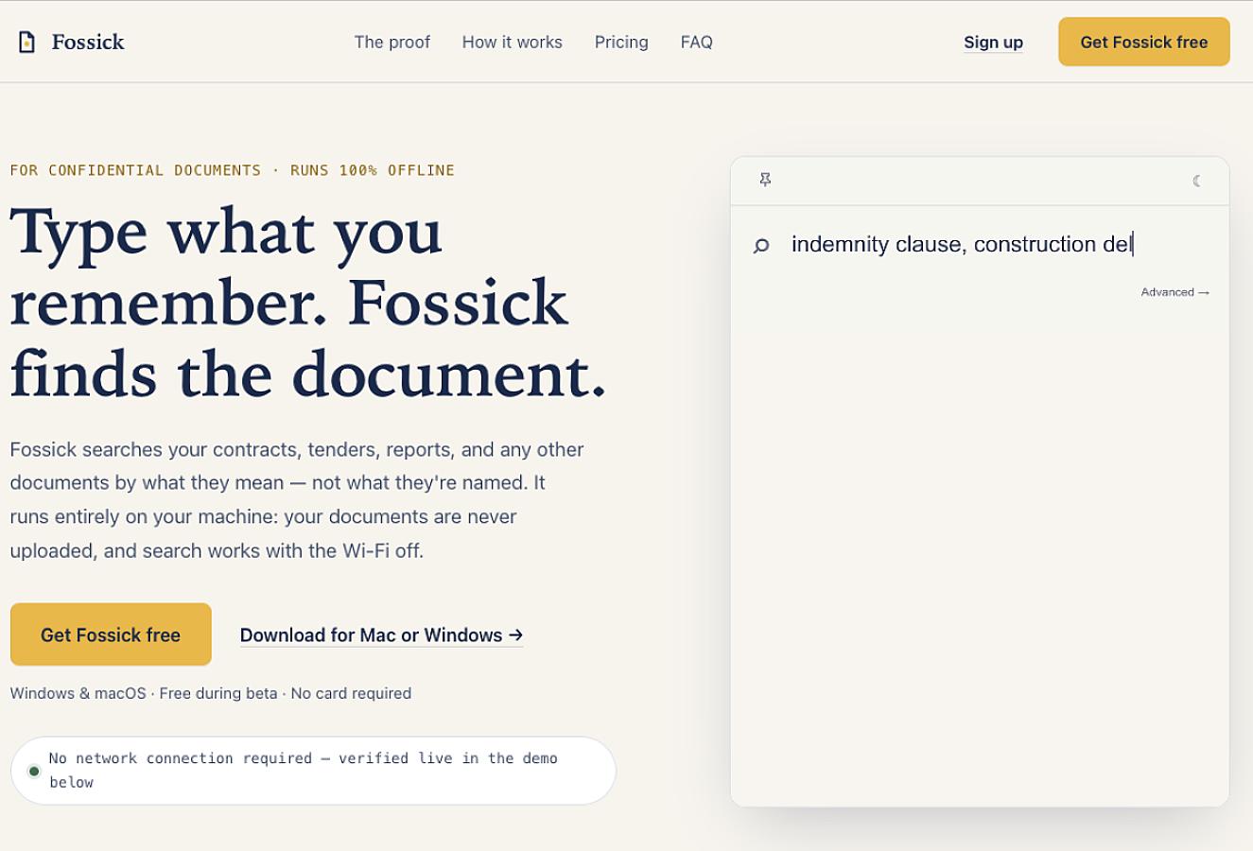The height and width of the screenshot is (851, 1253).
Task: Click 'Windows & macOS · Free during beta' text
Action: click(x=211, y=693)
